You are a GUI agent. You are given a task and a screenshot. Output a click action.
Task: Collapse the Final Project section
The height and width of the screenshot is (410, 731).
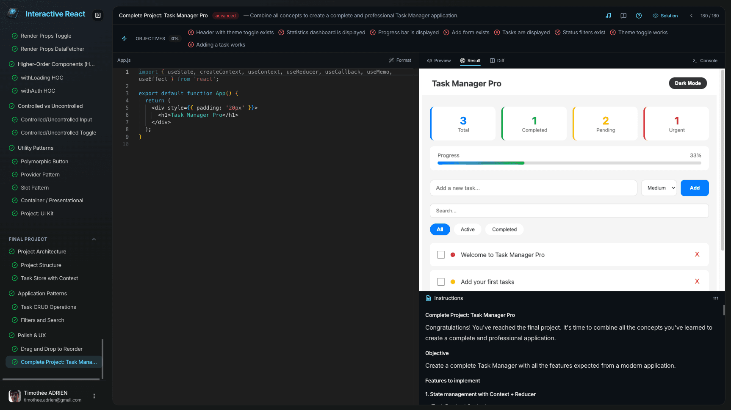[x=94, y=239]
